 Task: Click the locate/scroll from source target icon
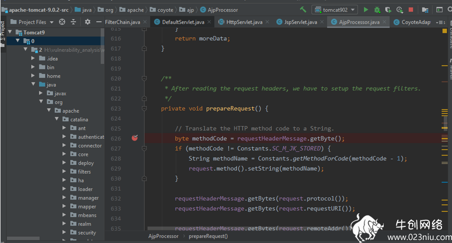pyautogui.click(x=62, y=22)
